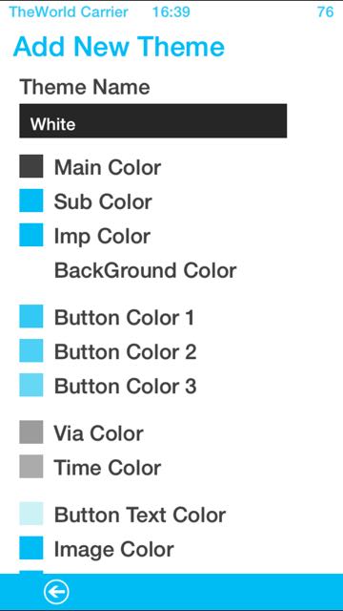This screenshot has height=611, width=343.
Task: Edit the Theme Name field containing White
Action: pos(153,121)
